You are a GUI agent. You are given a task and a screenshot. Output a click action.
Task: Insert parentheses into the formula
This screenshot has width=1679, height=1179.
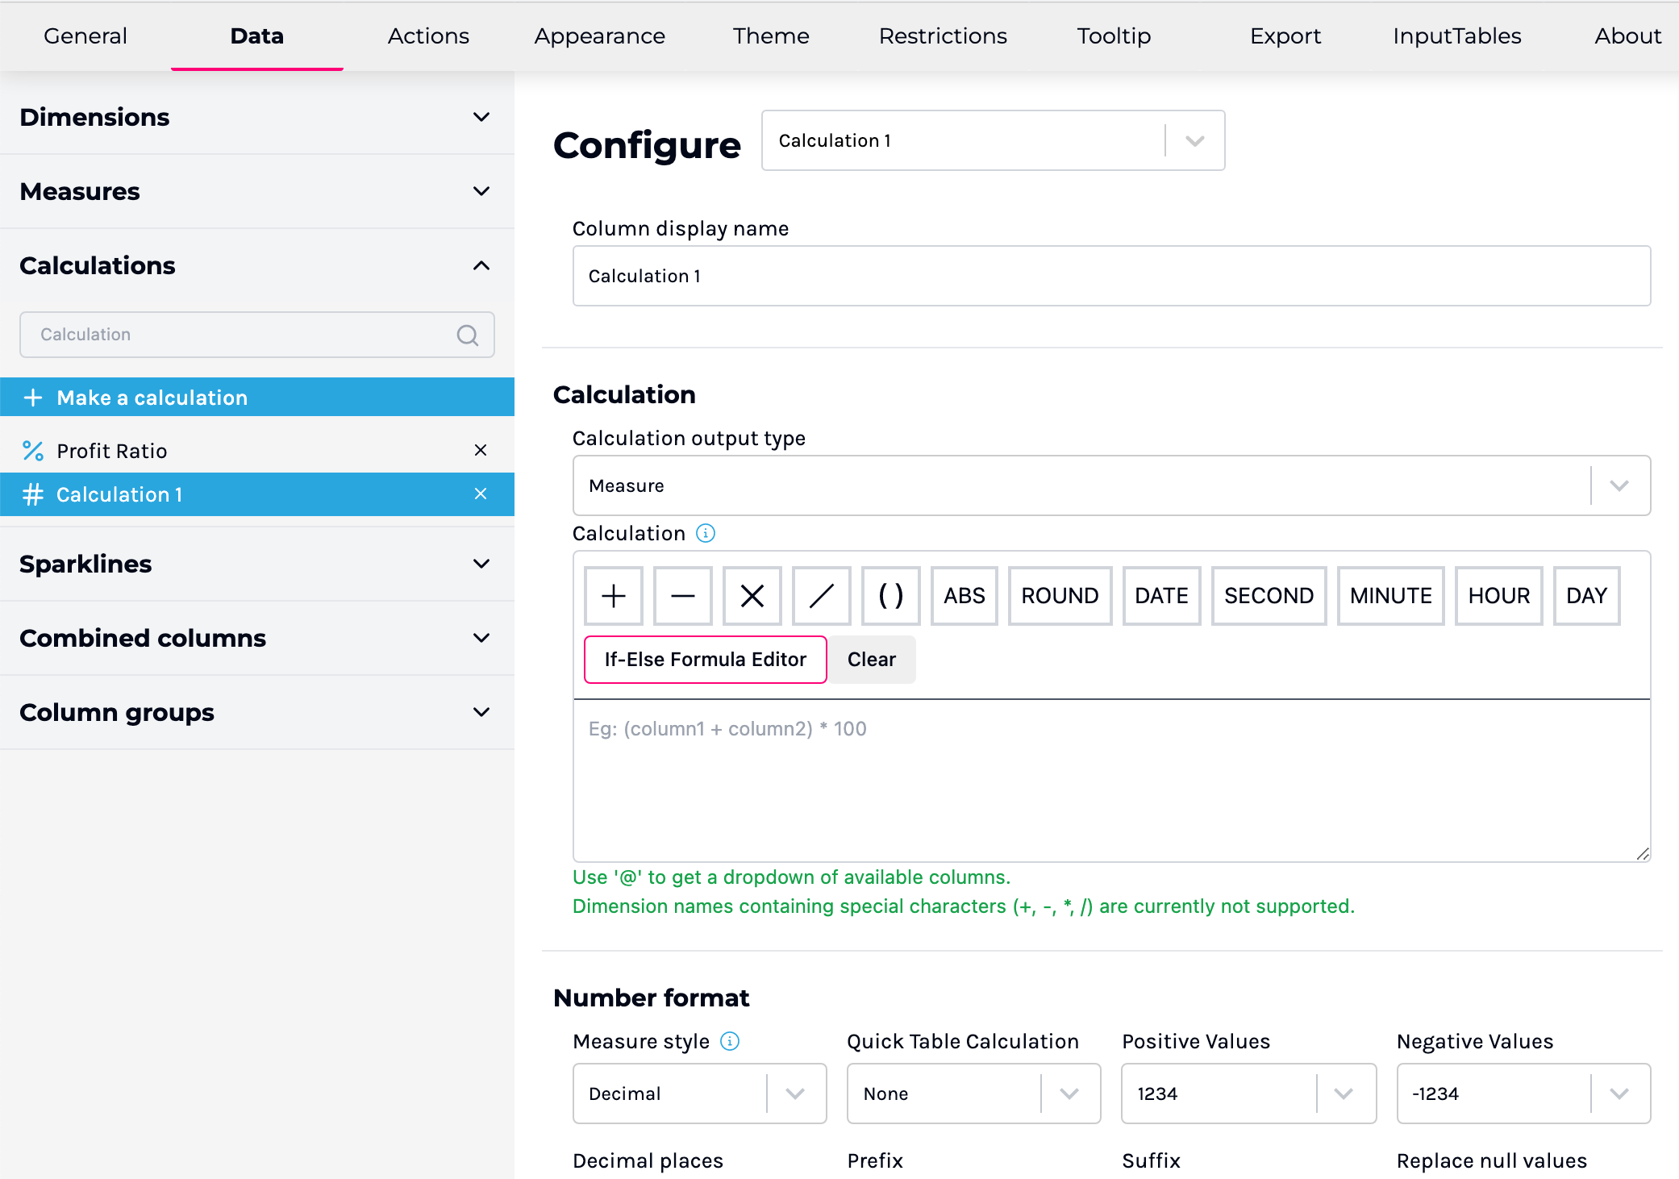click(x=890, y=596)
